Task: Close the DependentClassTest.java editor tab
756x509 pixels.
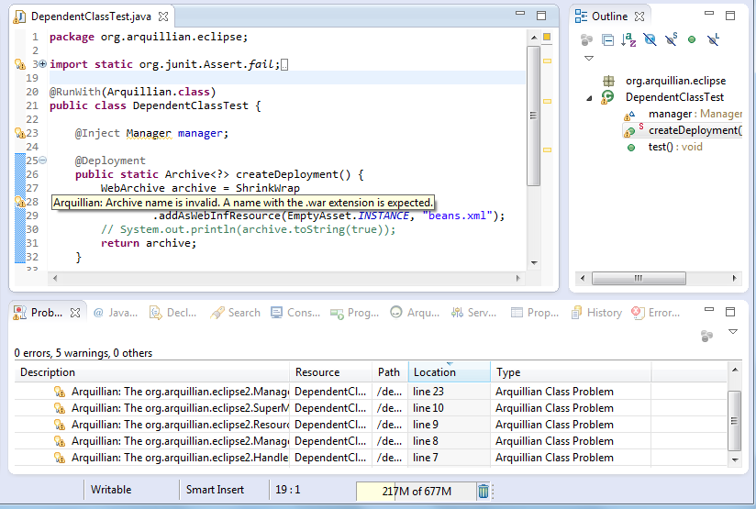Action: [x=163, y=17]
